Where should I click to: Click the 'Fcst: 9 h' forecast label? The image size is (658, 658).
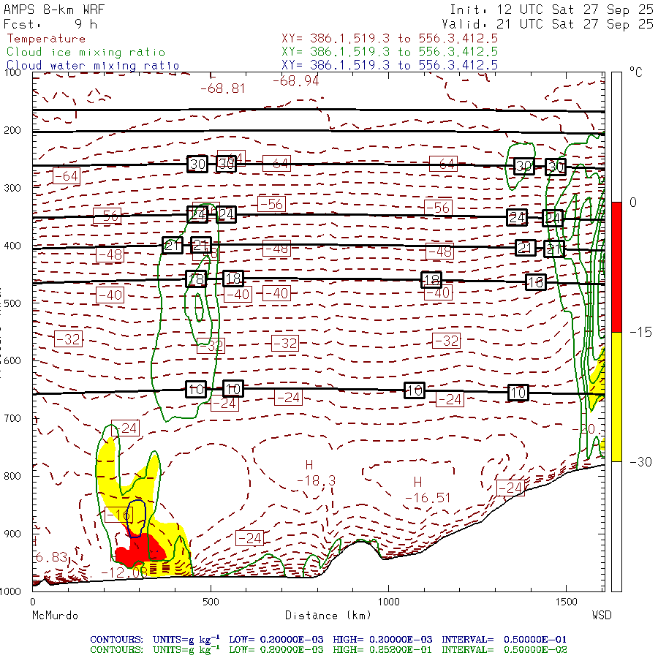pos(50,24)
